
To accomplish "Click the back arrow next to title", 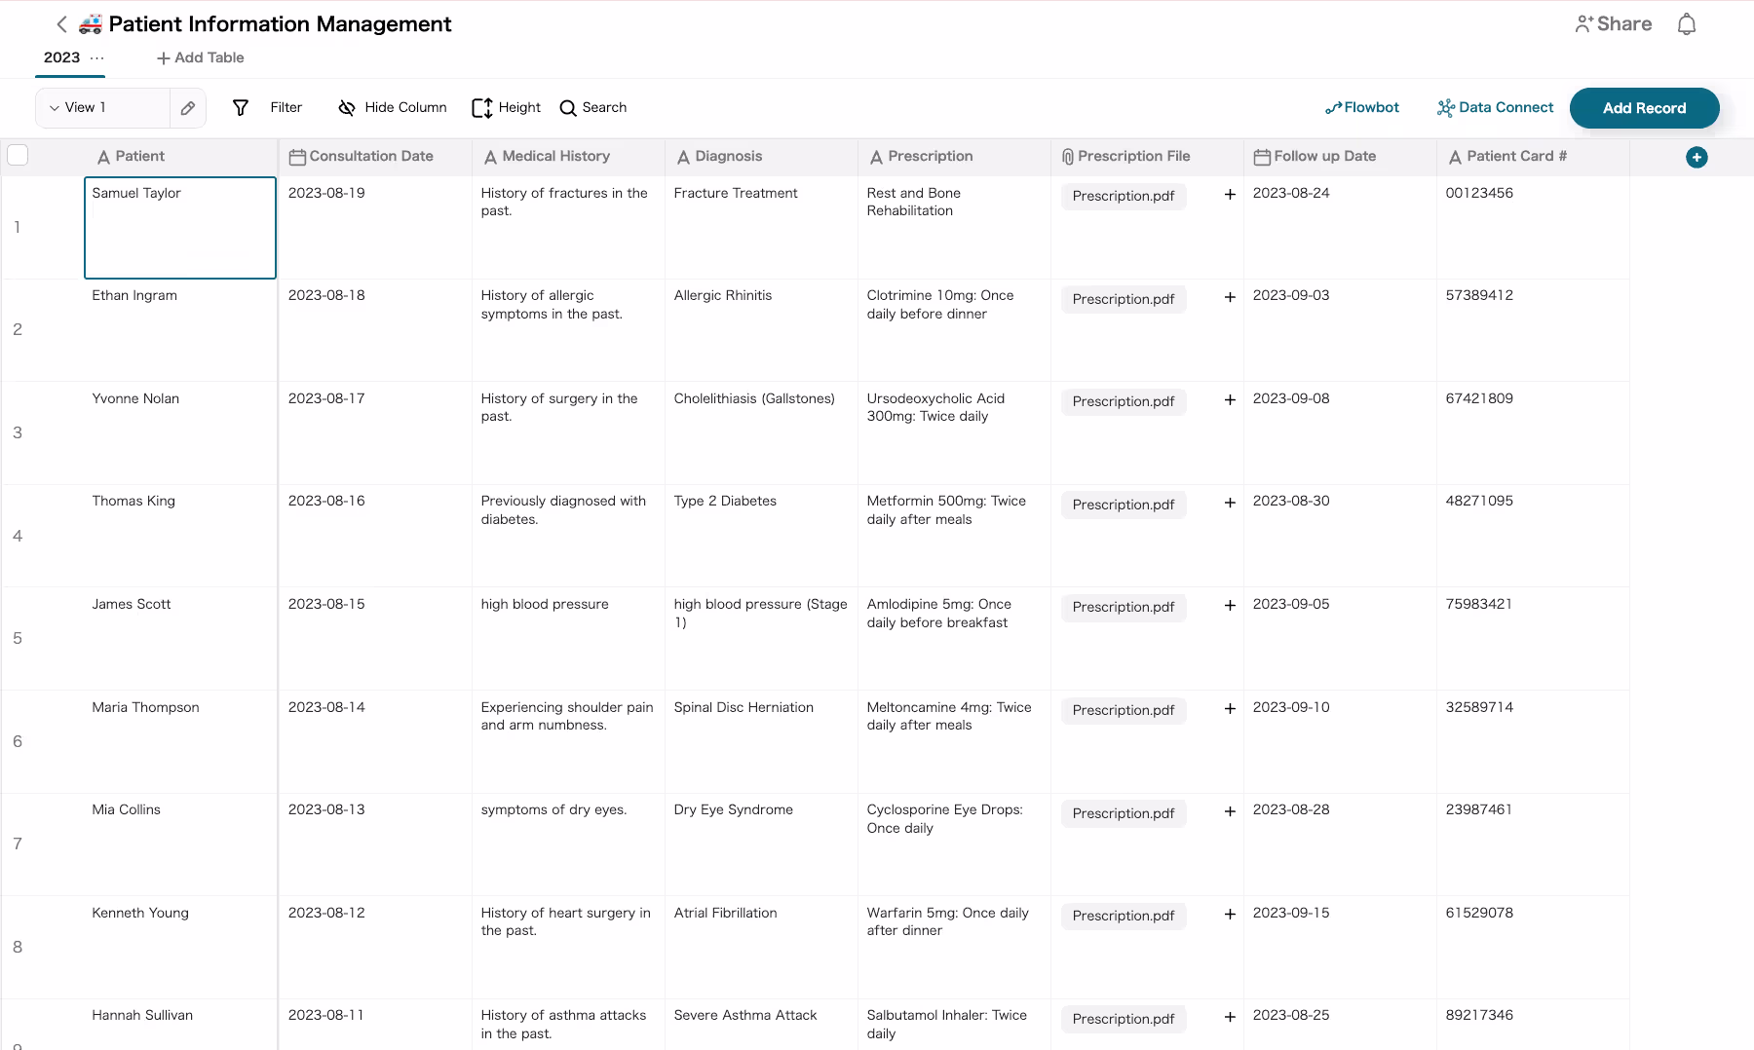I will (x=61, y=24).
